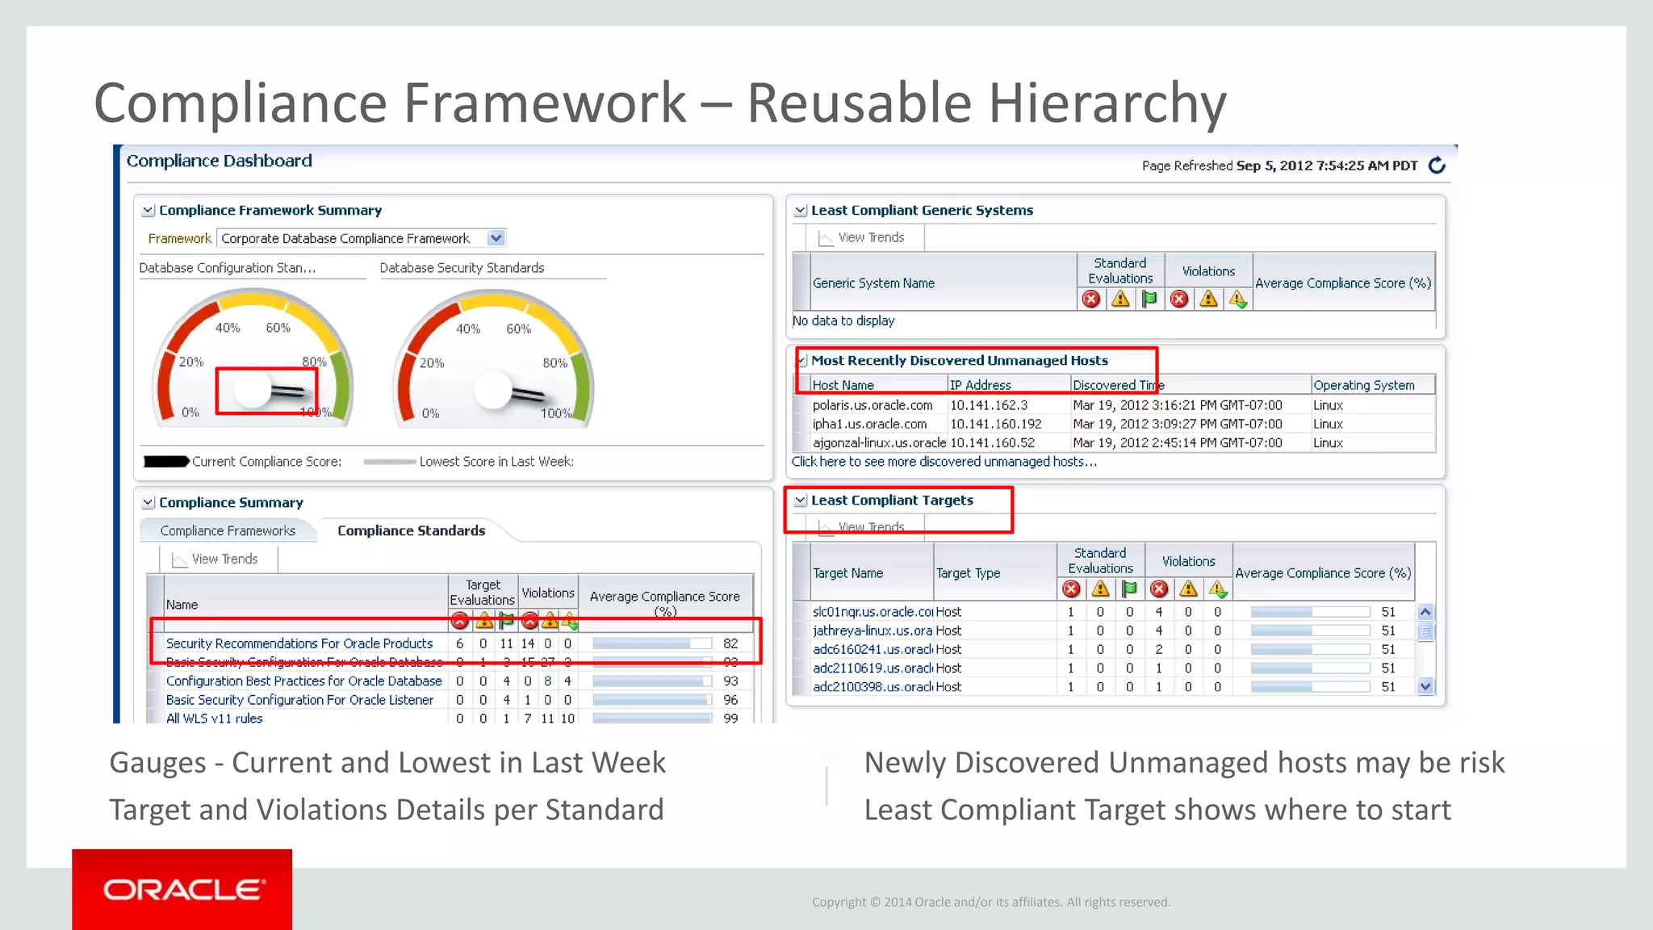Click View Trends in Generic Systems panel
Screen dimensions: 1653x930
tap(861, 237)
